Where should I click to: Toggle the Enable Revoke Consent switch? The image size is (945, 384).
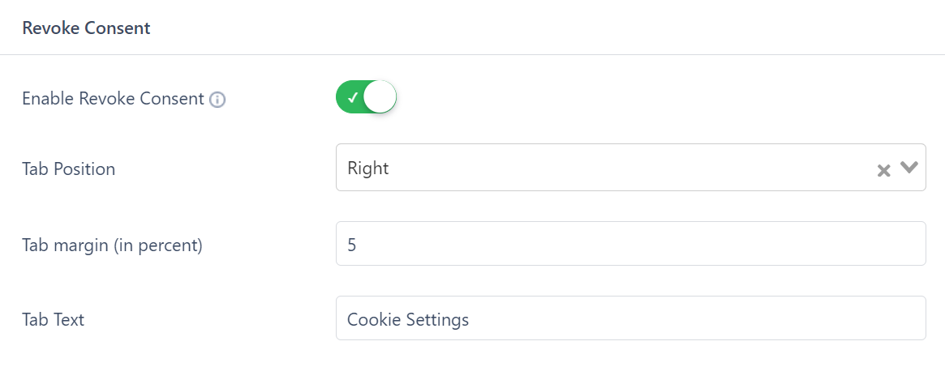366,97
